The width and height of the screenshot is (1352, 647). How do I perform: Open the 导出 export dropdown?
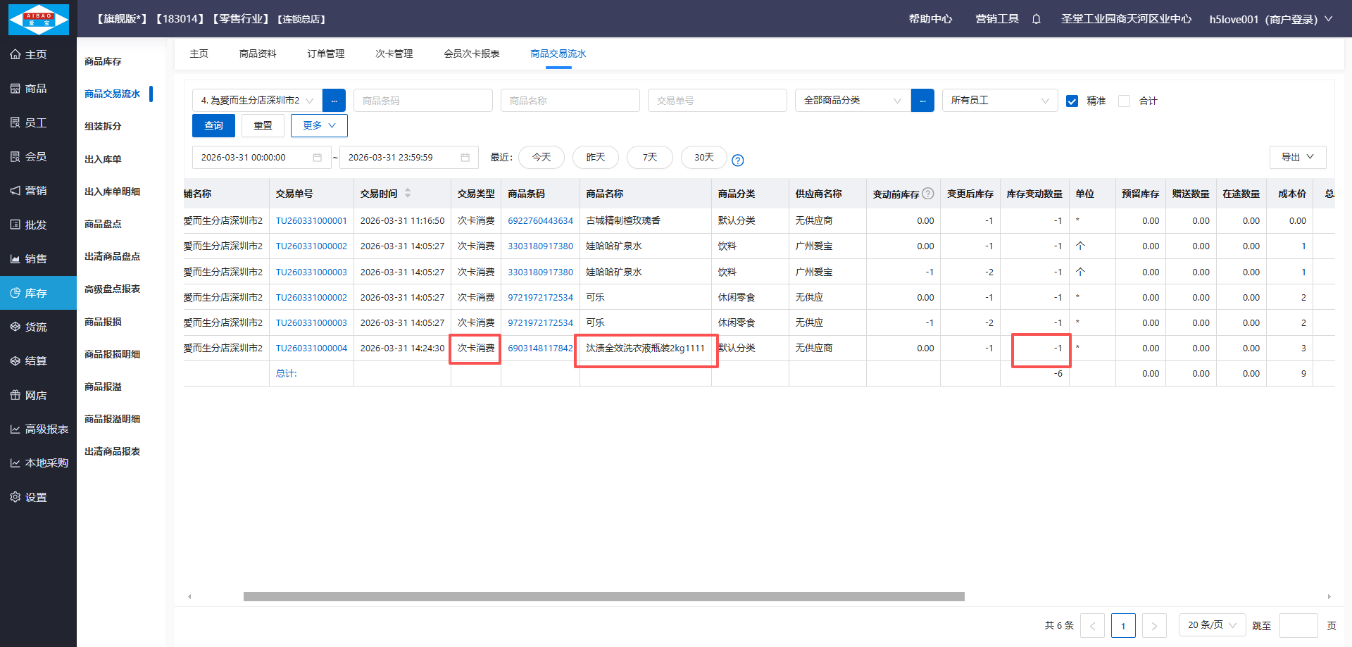tap(1297, 157)
